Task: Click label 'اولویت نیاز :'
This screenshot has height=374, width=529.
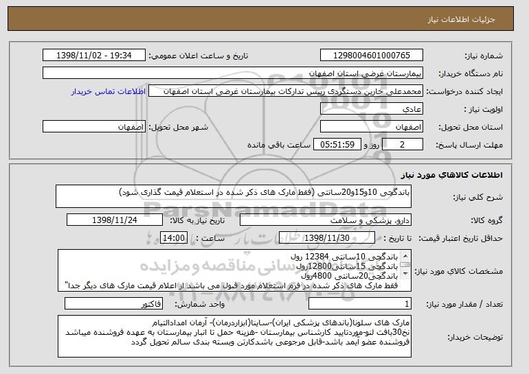Action: coord(484,110)
